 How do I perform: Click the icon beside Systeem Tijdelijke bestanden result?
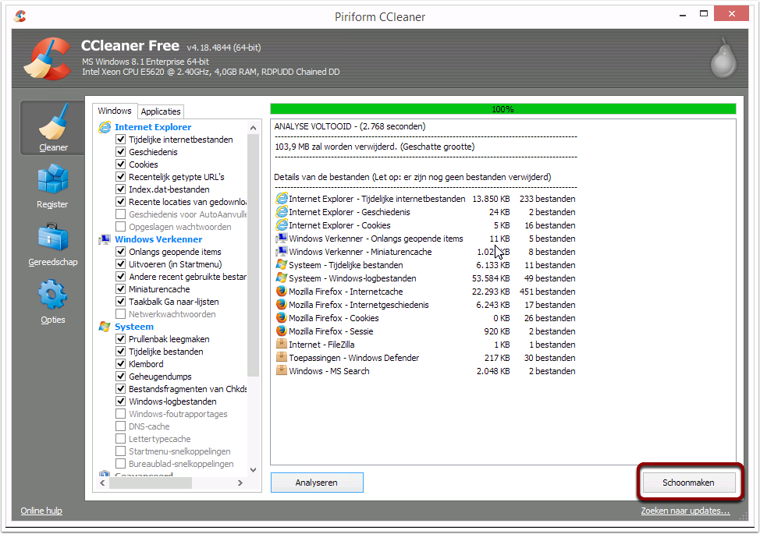[282, 265]
